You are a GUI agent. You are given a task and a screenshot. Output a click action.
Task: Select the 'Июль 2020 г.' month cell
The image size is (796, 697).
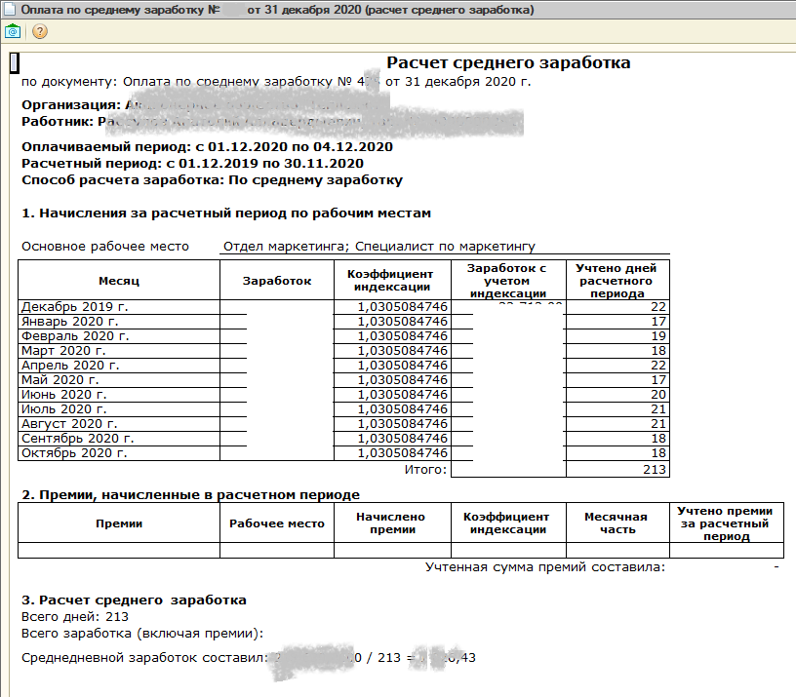coord(119,409)
